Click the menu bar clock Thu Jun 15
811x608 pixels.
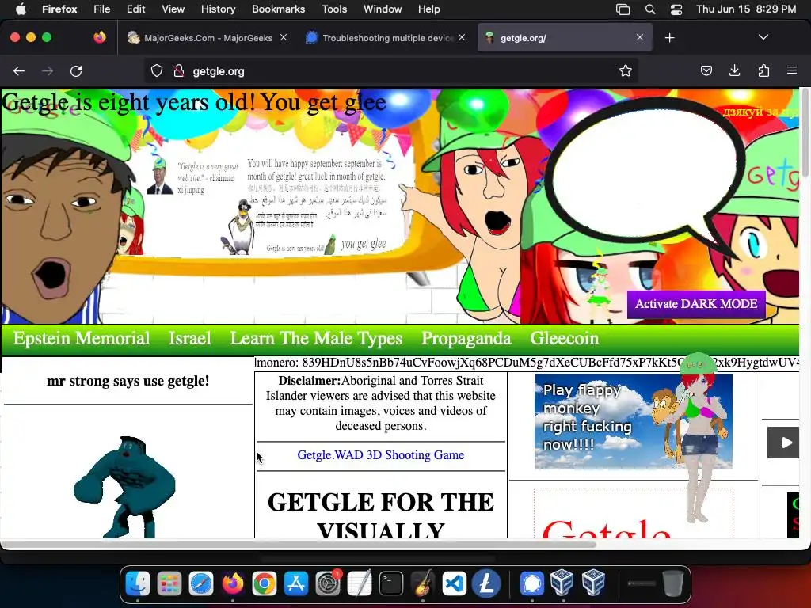[746, 9]
